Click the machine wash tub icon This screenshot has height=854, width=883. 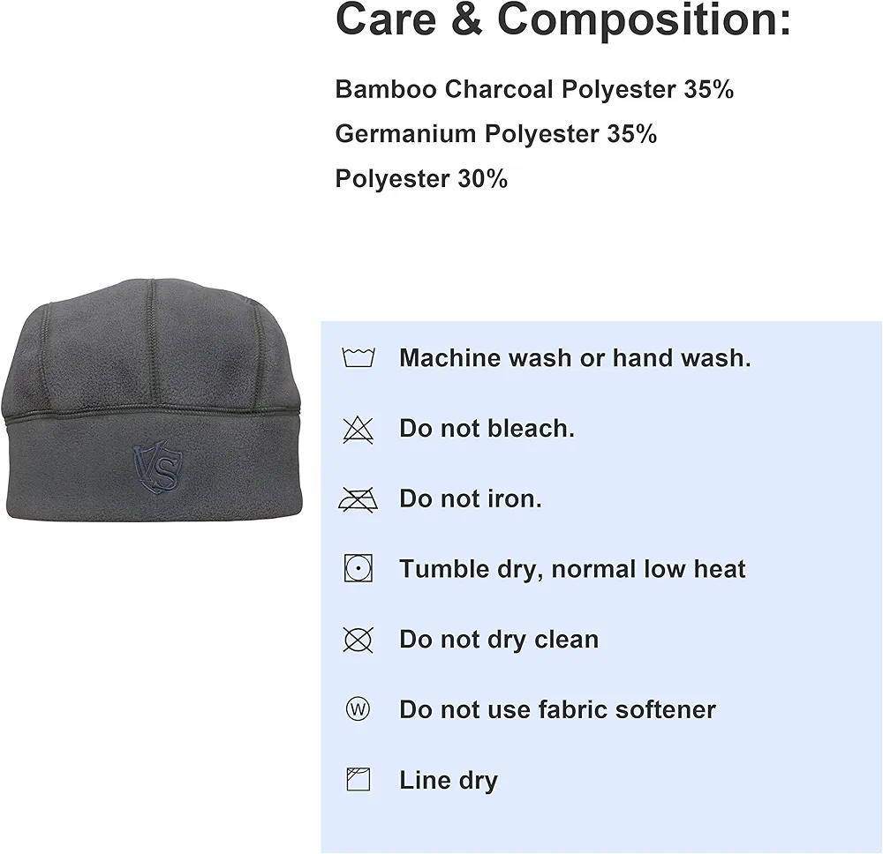pos(358,358)
